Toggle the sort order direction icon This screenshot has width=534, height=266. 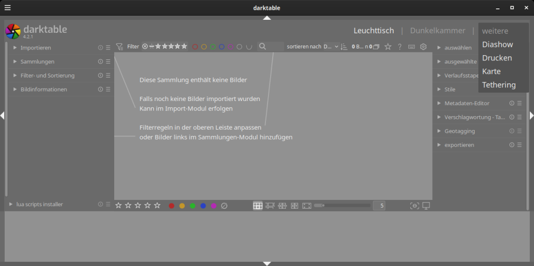pyautogui.click(x=344, y=47)
